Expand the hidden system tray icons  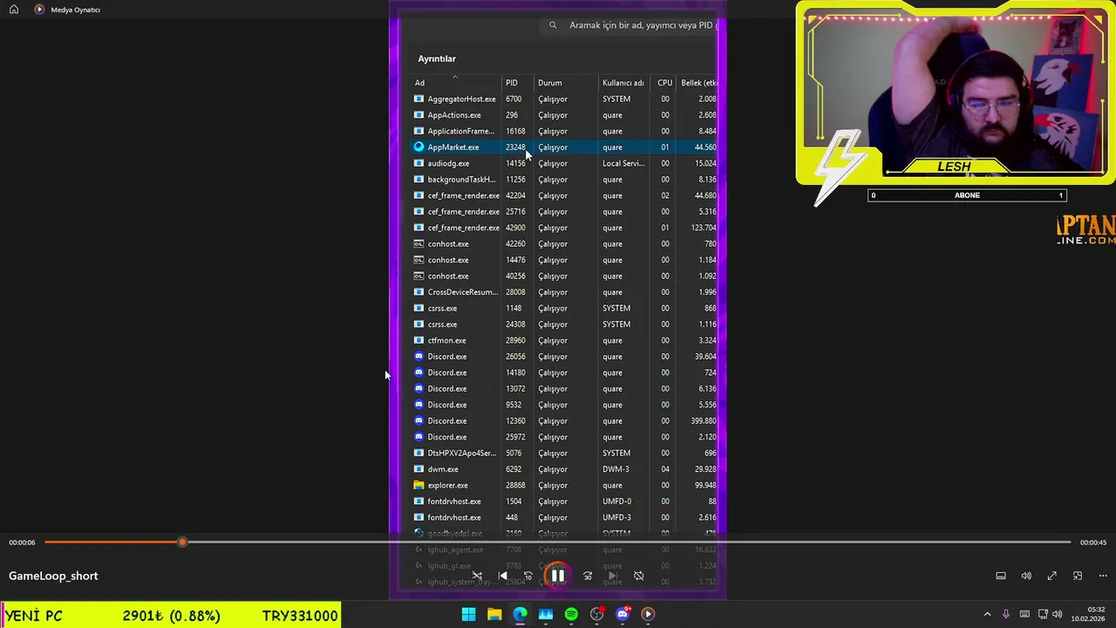pyautogui.click(x=987, y=614)
